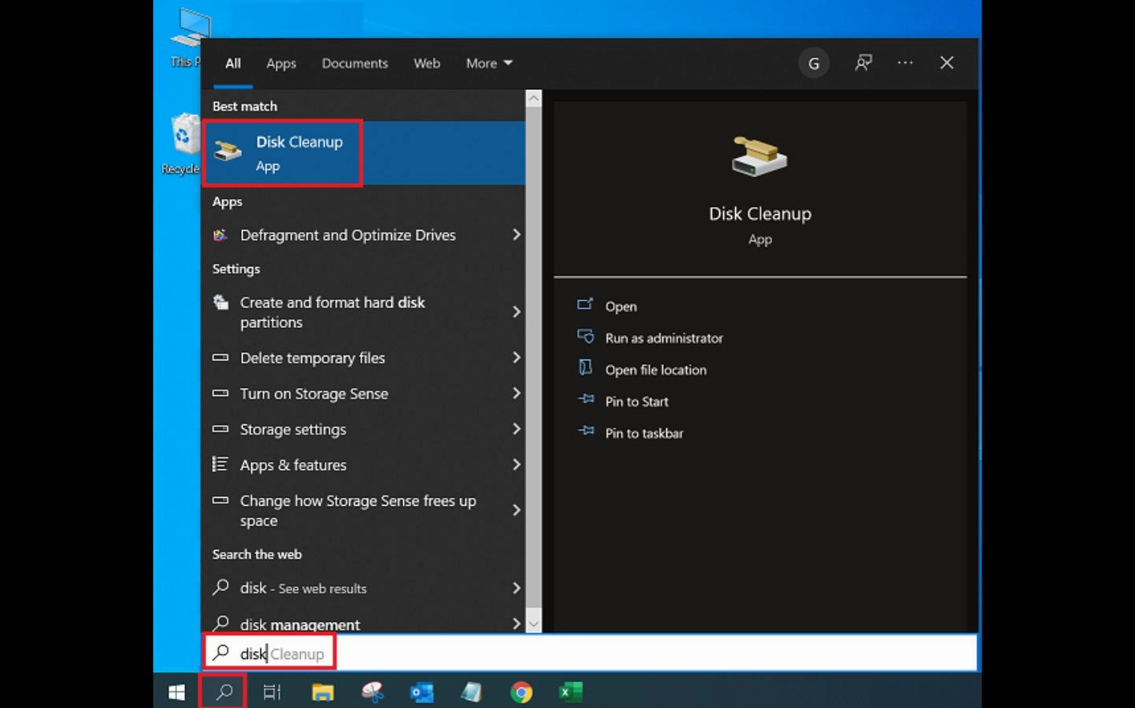The image size is (1135, 708).
Task: Open Create and format hard disk partitions
Action: 333,312
